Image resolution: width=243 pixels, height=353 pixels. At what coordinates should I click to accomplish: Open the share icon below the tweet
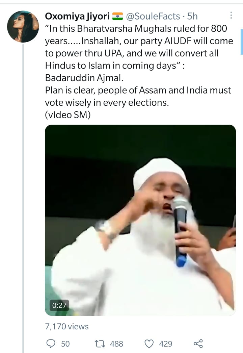tap(198, 344)
